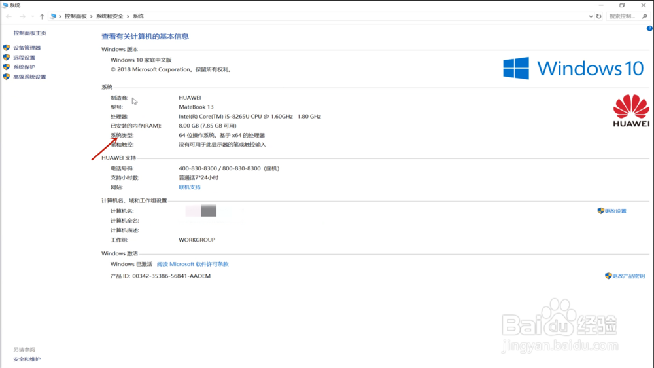Image resolution: width=654 pixels, height=368 pixels.
Task: Restore down the 系统 window
Action: (x=622, y=5)
